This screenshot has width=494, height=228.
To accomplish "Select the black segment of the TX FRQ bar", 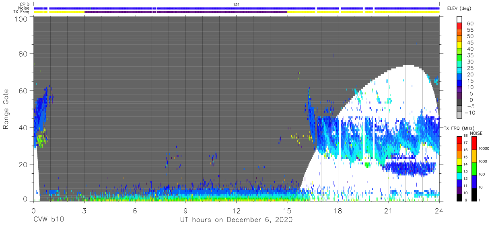I will point(459,197).
